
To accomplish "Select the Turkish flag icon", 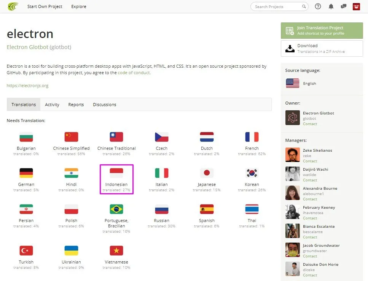I will tap(26, 251).
